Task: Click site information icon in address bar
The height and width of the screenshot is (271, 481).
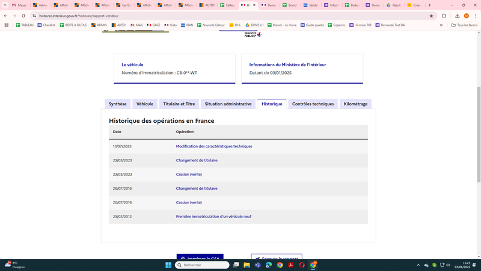Action: click(34, 16)
